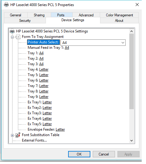Click the OK button
Screen dimensions: 146x164
(79, 154)
